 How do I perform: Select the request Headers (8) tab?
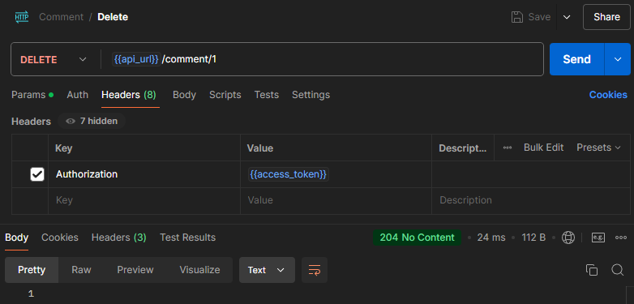point(129,95)
